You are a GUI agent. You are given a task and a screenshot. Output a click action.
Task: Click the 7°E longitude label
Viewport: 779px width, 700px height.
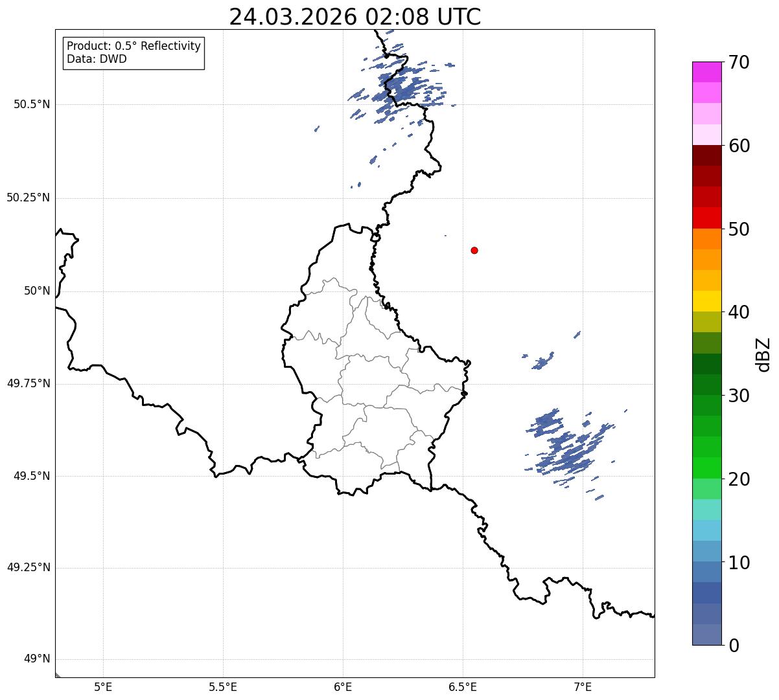coord(583,687)
